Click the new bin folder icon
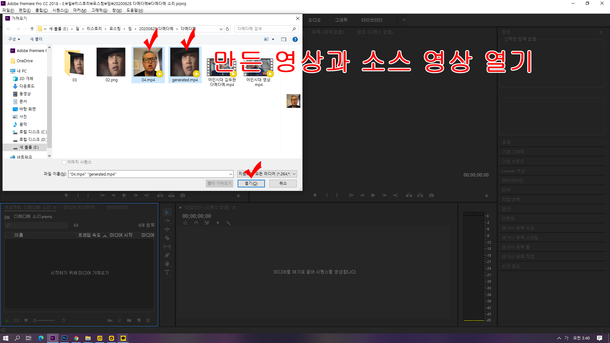 click(x=129, y=320)
